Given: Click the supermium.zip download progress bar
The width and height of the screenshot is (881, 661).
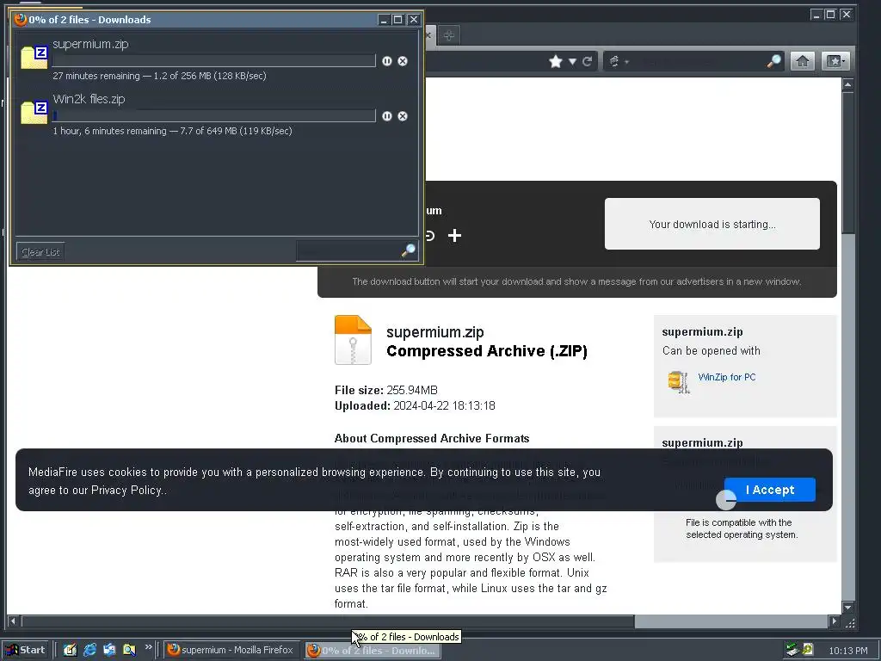Looking at the screenshot, I should [x=214, y=61].
